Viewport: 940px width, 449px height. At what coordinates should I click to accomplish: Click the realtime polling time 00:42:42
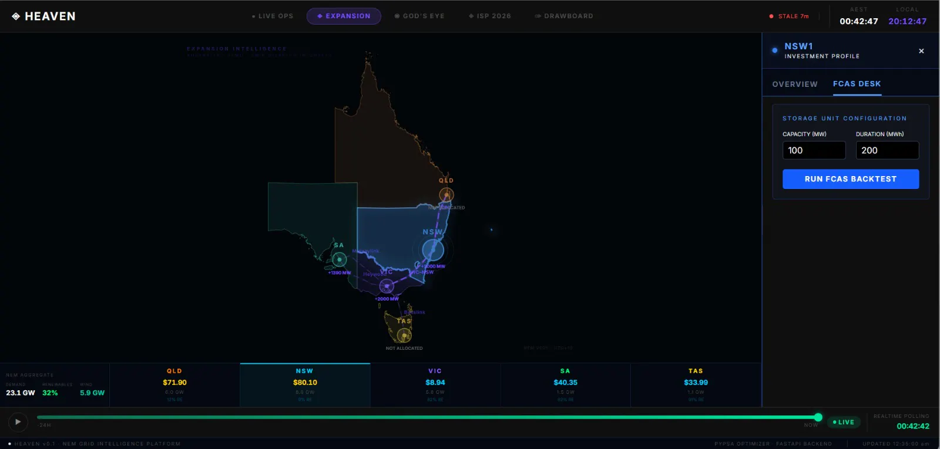tap(913, 426)
